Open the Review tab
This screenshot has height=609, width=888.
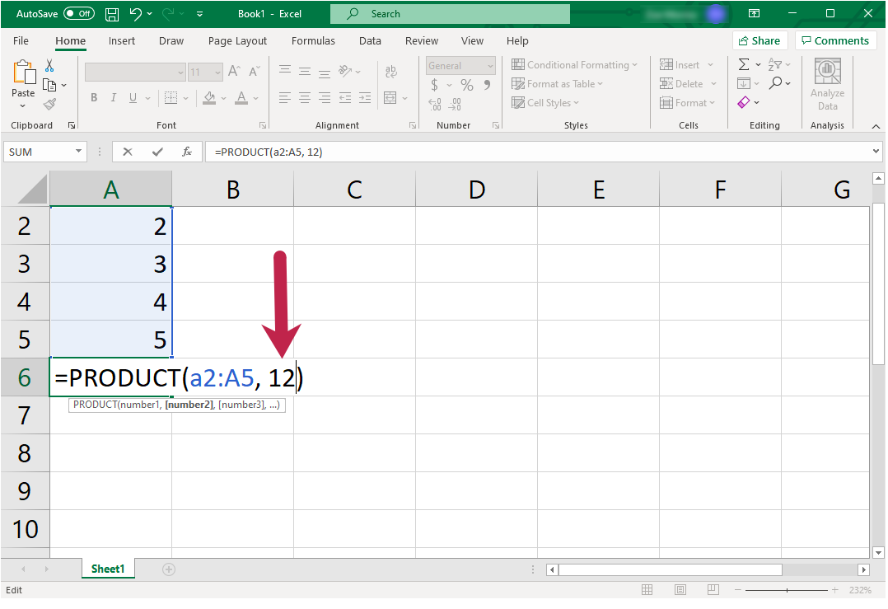[x=421, y=40]
